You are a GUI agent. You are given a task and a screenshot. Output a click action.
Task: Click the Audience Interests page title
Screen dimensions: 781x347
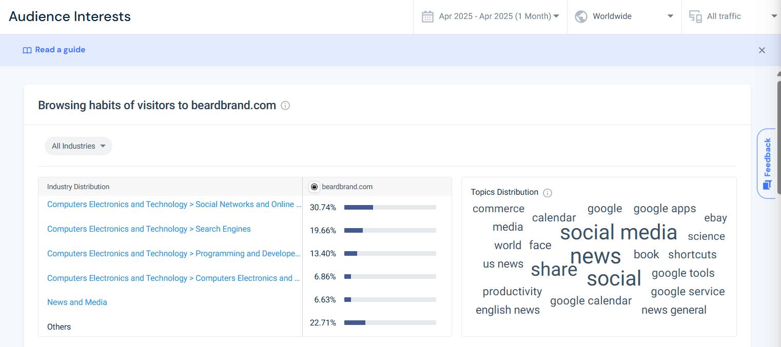coord(70,16)
